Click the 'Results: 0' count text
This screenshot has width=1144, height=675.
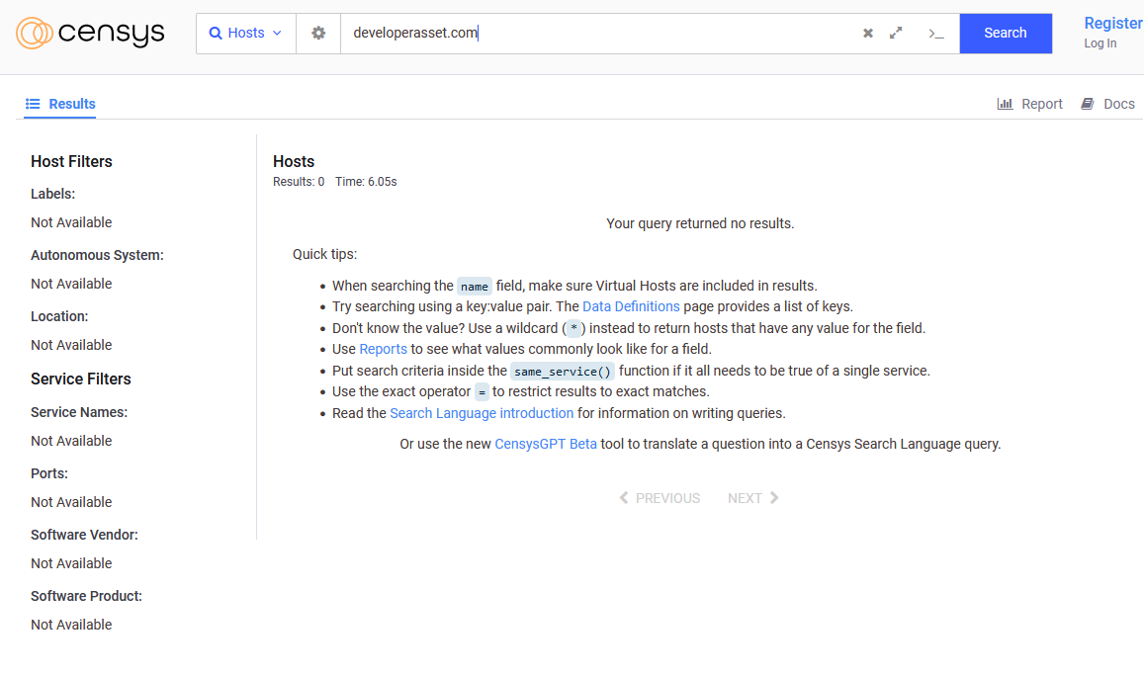299,182
